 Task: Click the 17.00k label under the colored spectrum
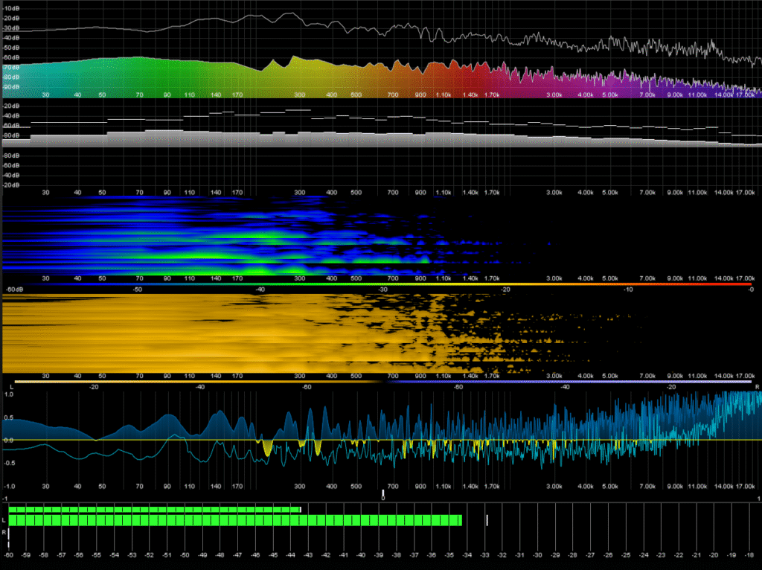(x=745, y=95)
